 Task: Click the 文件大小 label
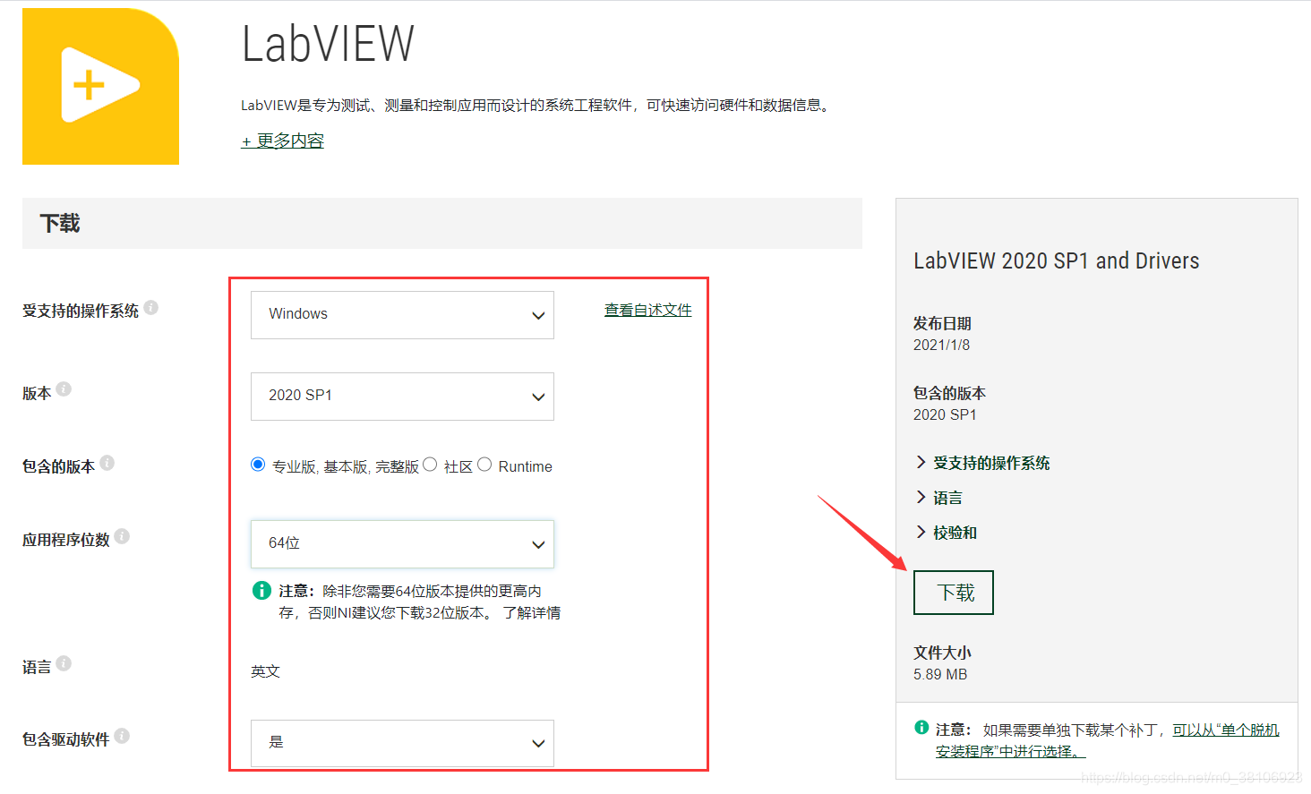(x=942, y=653)
